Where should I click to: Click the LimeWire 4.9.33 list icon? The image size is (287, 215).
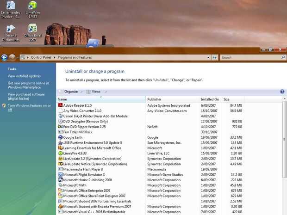(x=60, y=153)
